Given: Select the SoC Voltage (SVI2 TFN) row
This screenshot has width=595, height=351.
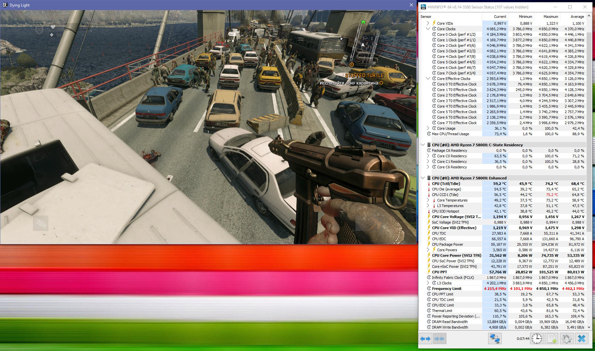Looking at the screenshot, I should (x=502, y=222).
